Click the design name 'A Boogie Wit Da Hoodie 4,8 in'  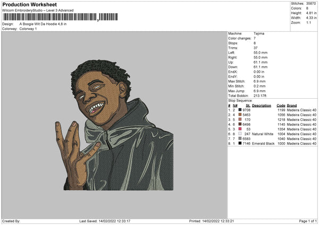pos(43,24)
